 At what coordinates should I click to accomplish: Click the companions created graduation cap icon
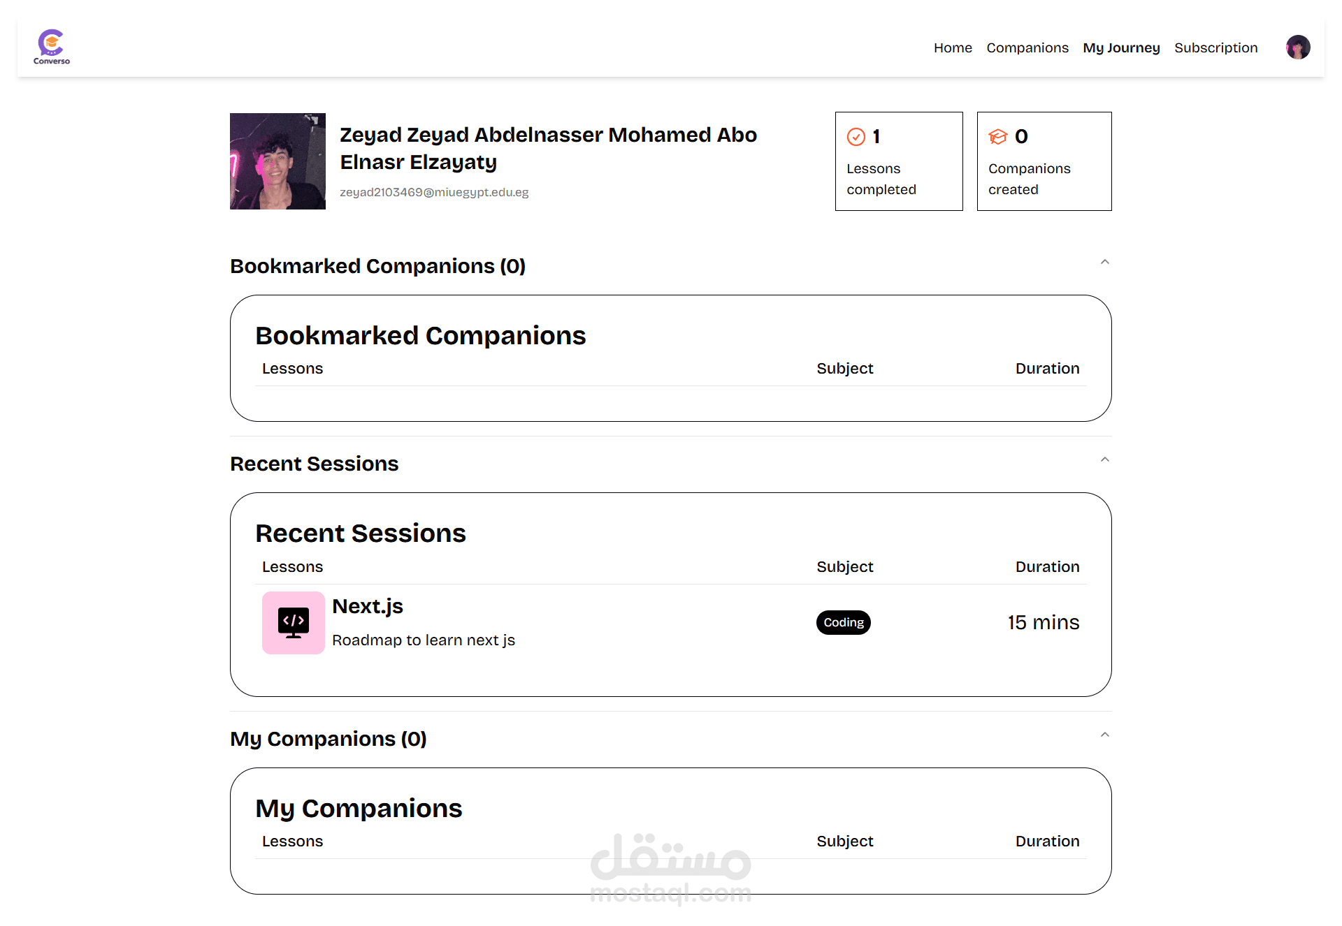(998, 137)
